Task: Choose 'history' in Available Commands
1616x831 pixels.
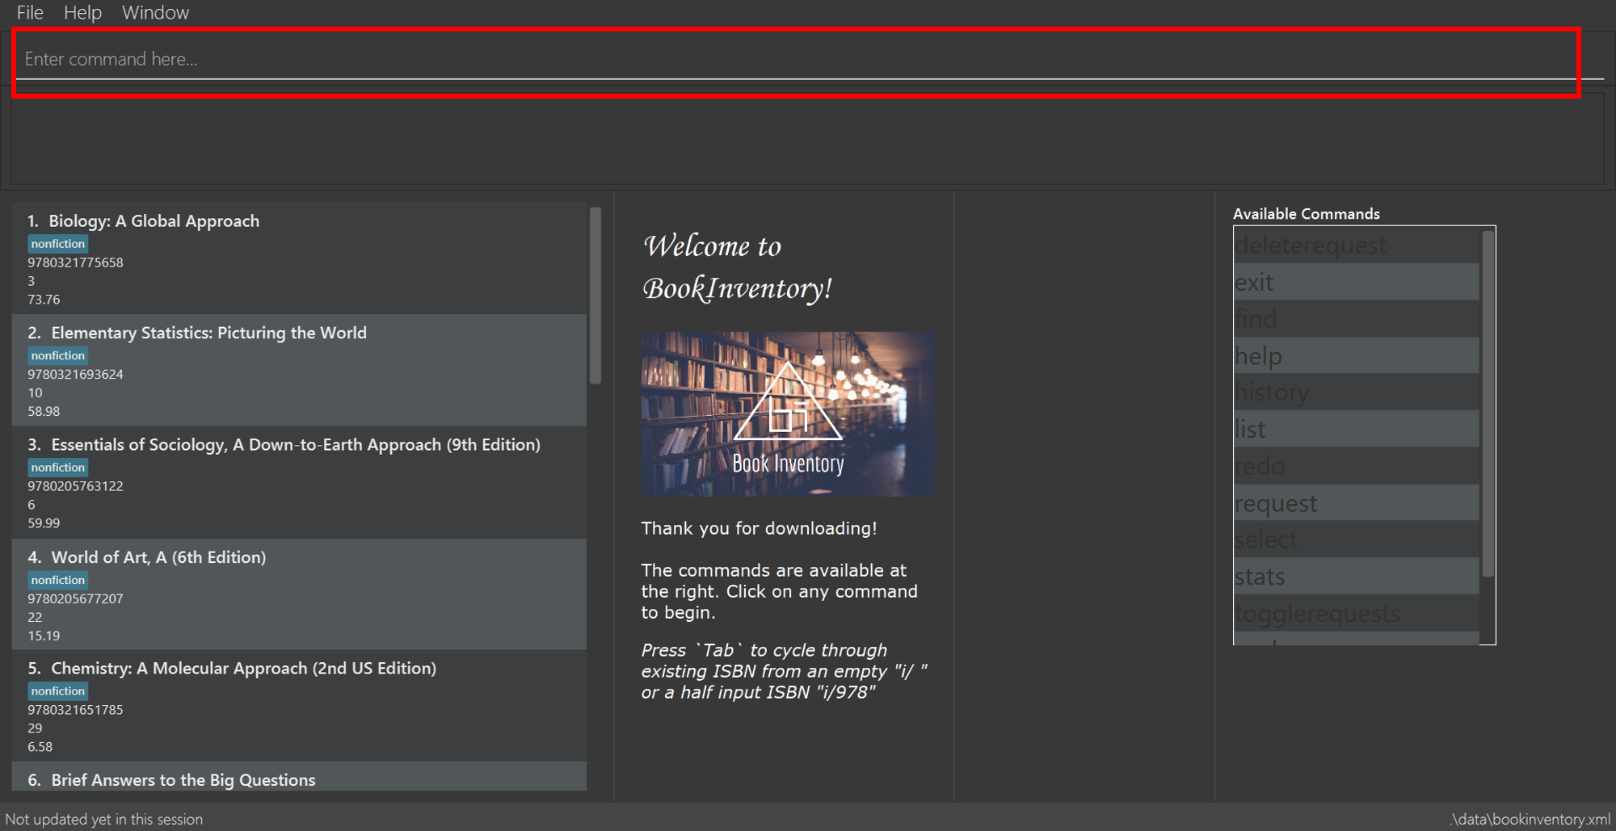Action: (x=1357, y=392)
